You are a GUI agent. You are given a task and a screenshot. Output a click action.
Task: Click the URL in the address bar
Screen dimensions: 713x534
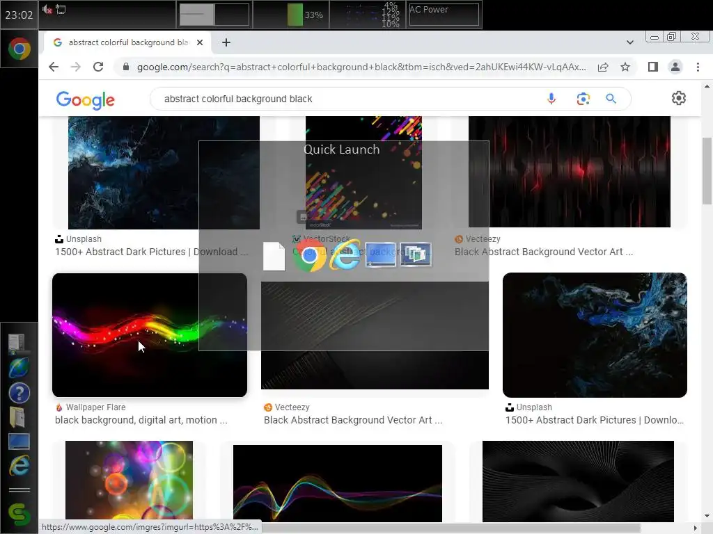coord(361,67)
